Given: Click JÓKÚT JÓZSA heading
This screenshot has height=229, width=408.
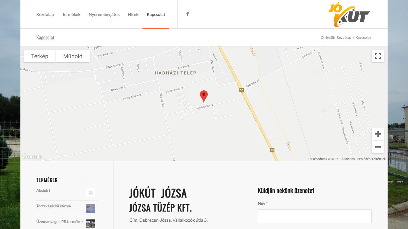Looking at the screenshot, I should (158, 193).
